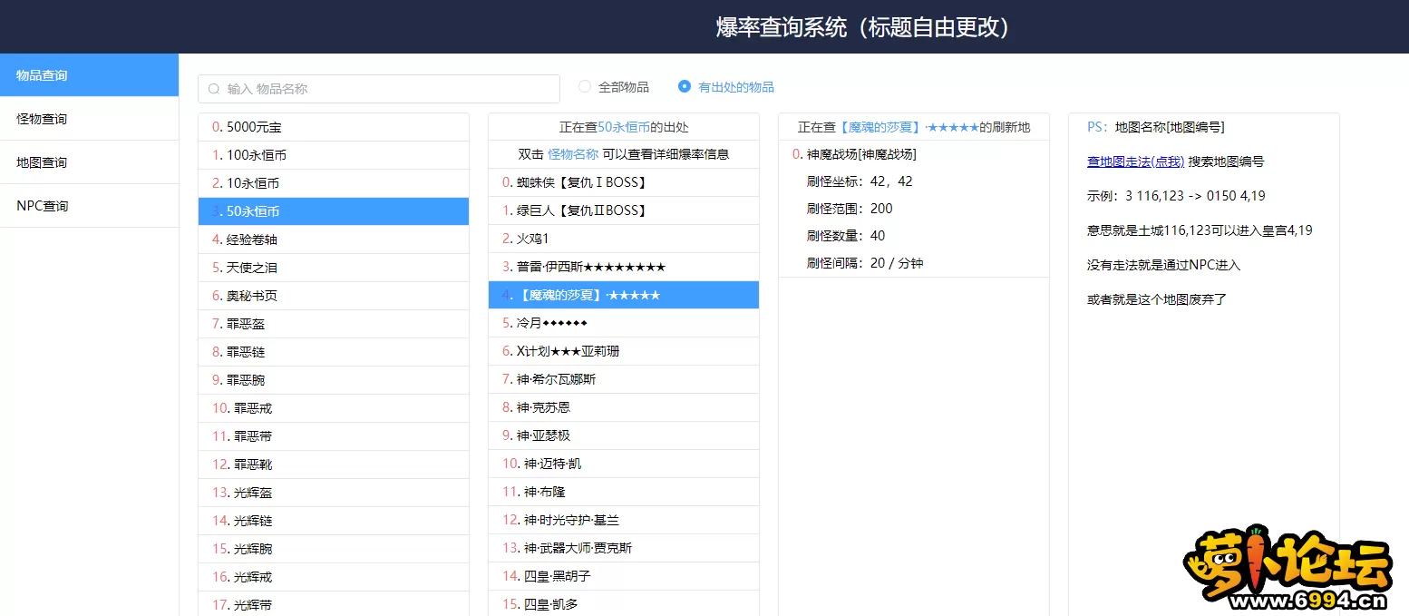Select monster 神·武器大师·贾克斯
The width and height of the screenshot is (1409, 616).
pos(624,549)
